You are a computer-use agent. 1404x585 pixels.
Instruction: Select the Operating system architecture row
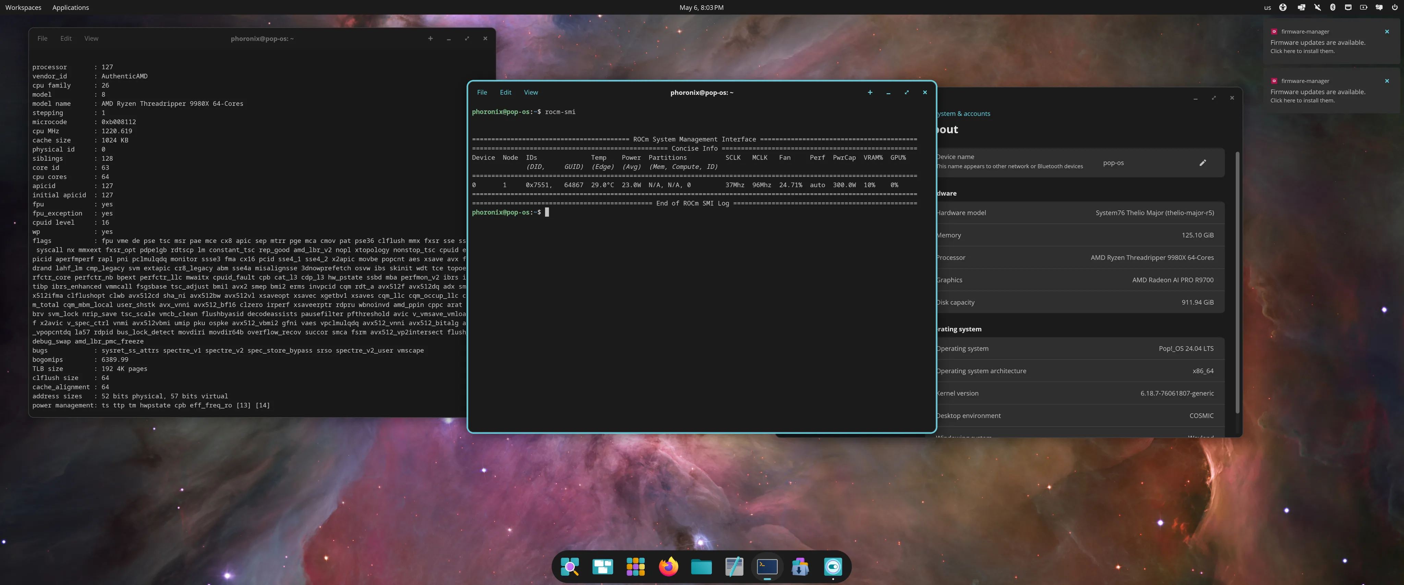(x=1080, y=371)
